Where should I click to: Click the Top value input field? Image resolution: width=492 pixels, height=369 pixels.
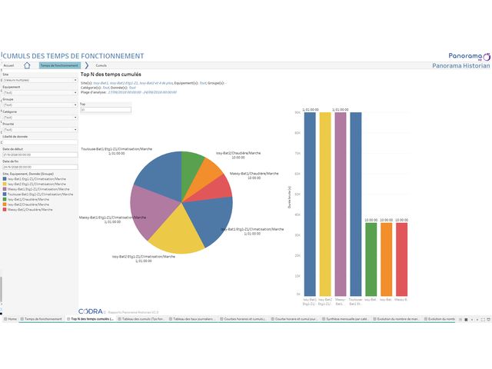point(105,109)
